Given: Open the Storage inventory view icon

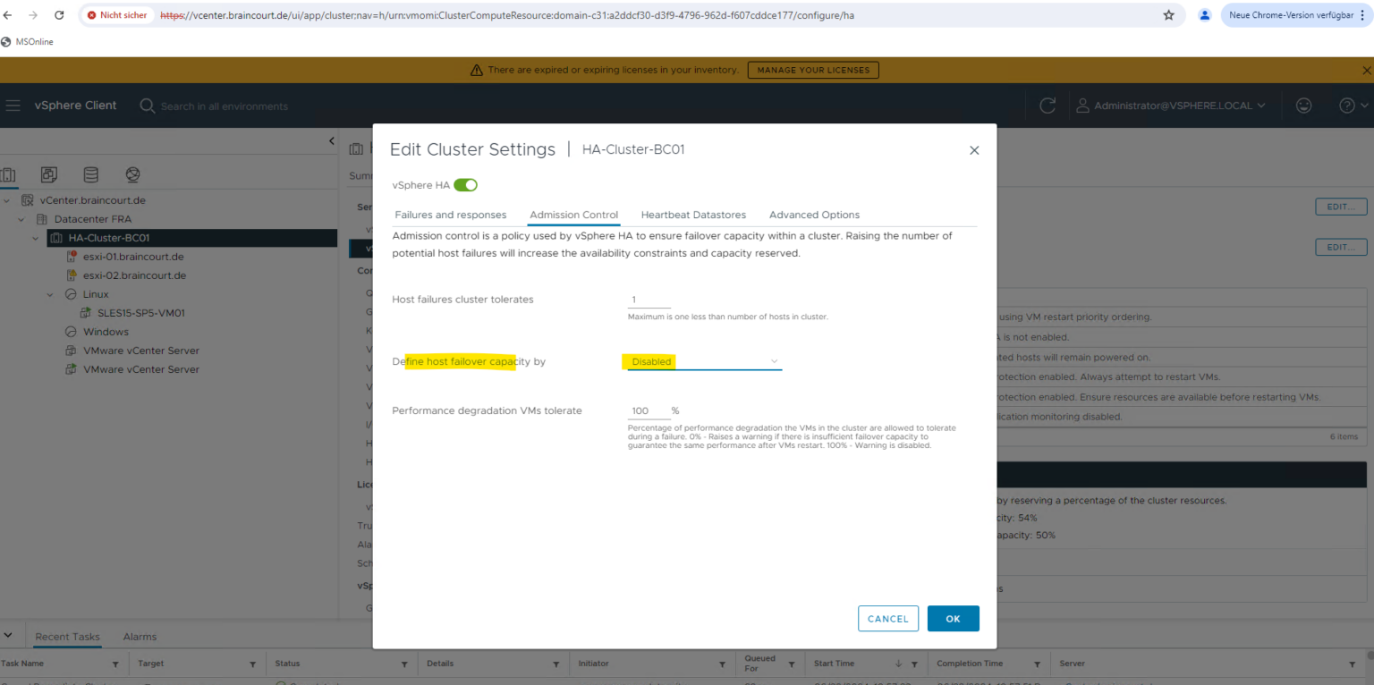Looking at the screenshot, I should [x=90, y=174].
